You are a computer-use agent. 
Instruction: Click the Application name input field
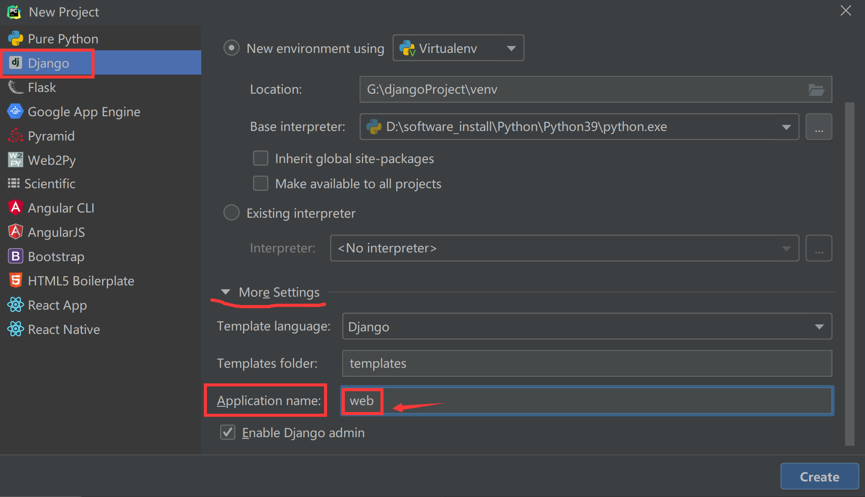587,401
